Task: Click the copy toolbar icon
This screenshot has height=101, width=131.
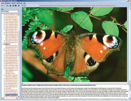Action: coord(8,6)
